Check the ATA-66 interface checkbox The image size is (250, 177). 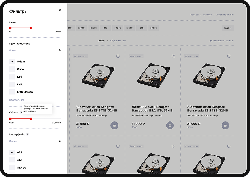[x=12, y=168]
